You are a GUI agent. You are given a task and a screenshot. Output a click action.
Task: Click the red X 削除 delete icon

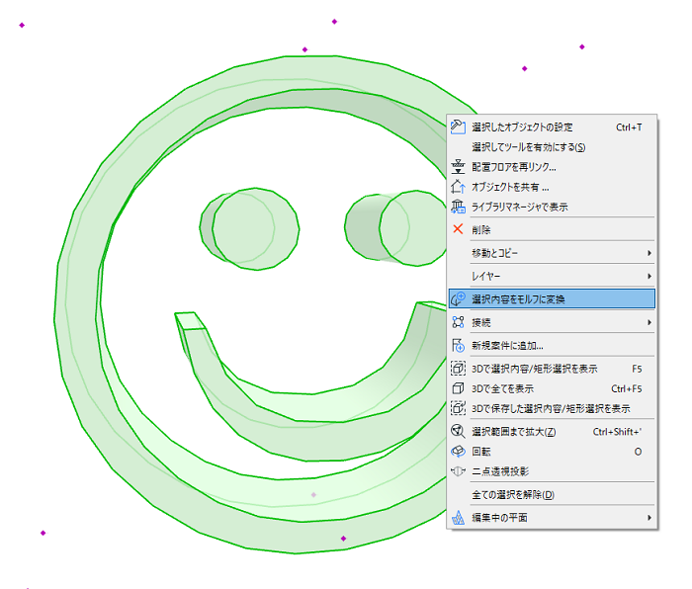(458, 229)
